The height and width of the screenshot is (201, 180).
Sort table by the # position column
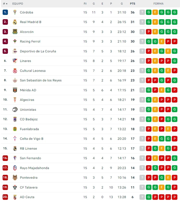pos(5,4)
